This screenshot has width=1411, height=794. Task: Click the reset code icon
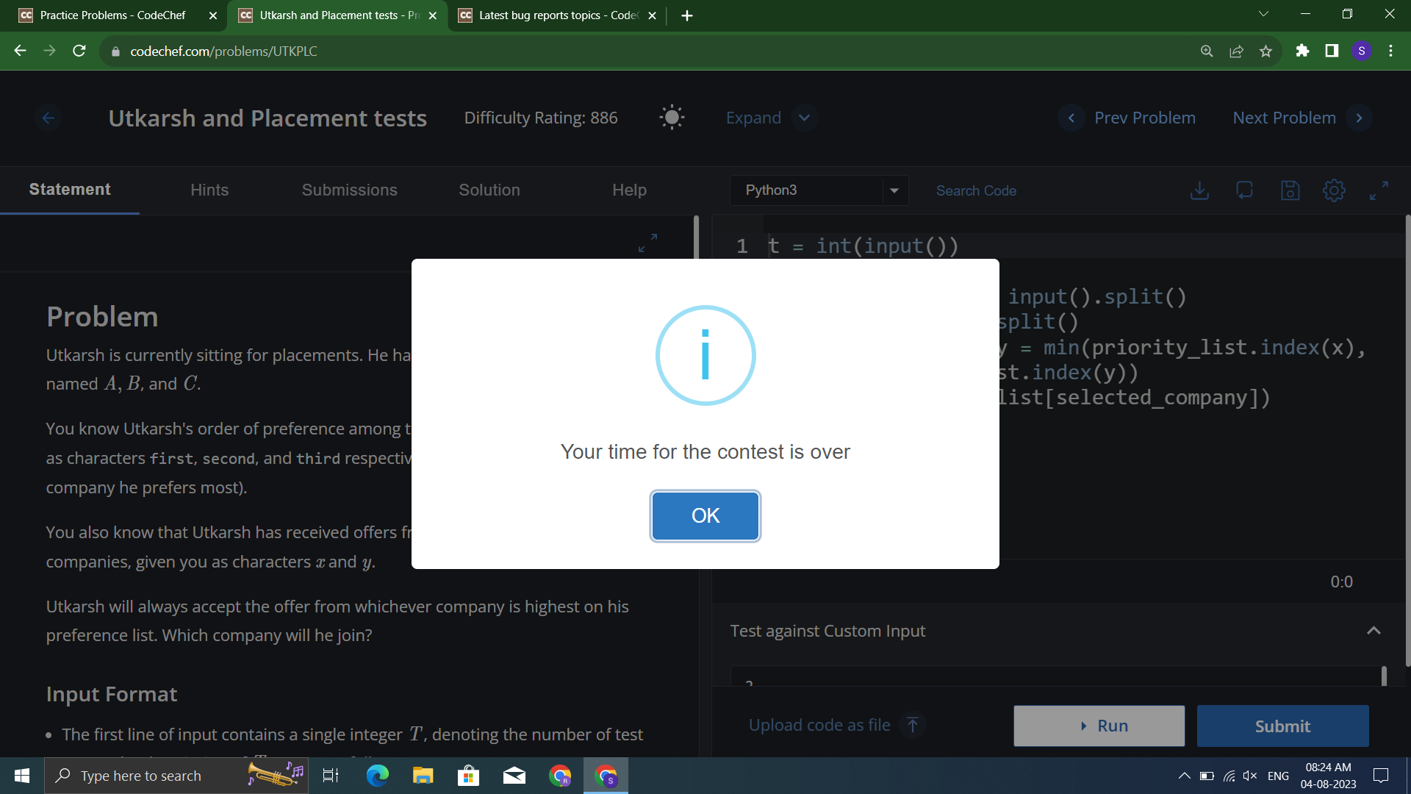tap(1244, 190)
